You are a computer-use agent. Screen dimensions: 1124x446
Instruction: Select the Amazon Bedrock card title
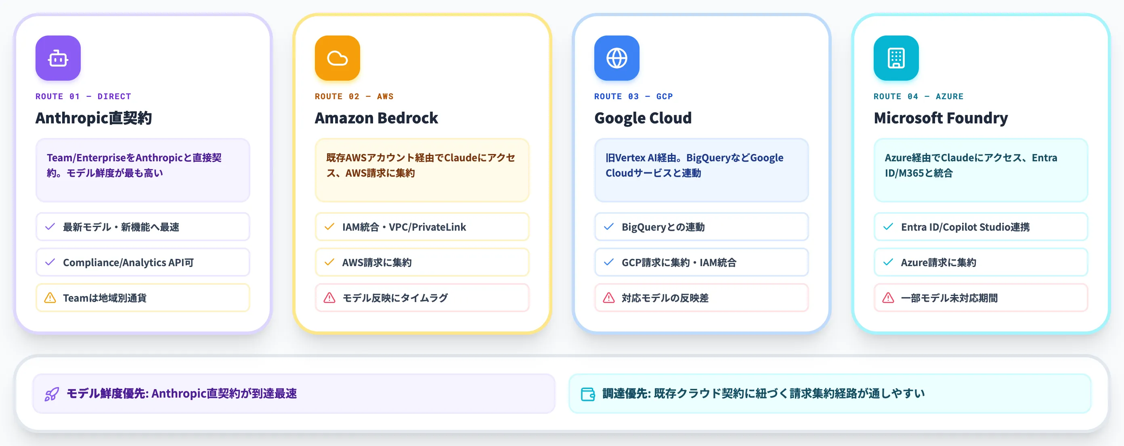click(x=377, y=118)
